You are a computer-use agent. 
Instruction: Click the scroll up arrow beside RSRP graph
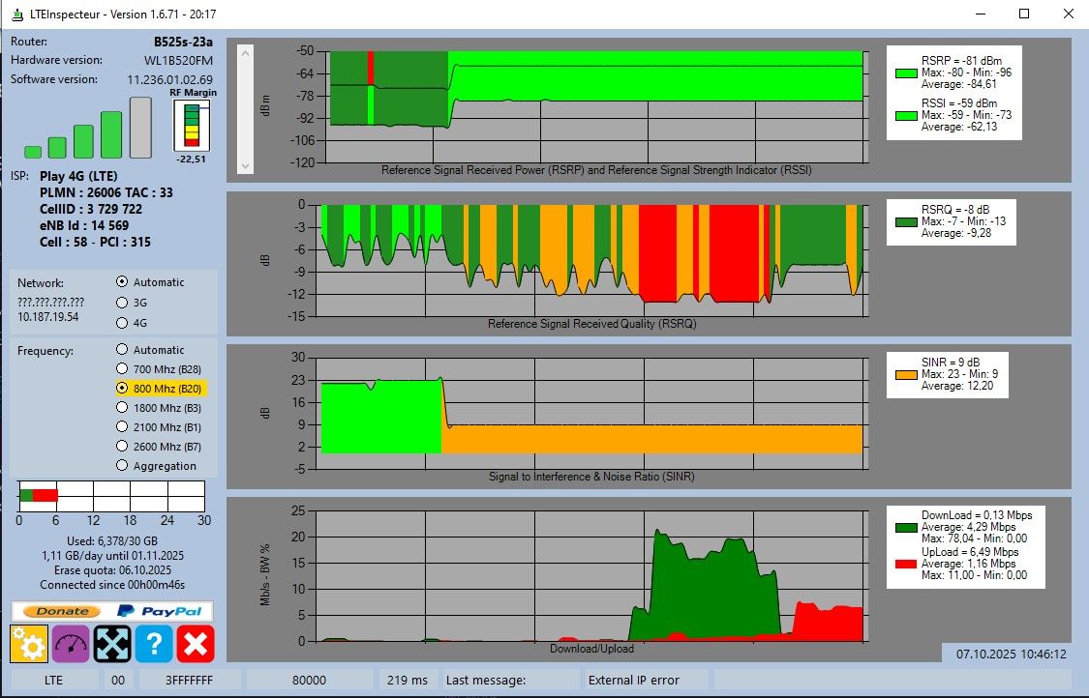245,53
